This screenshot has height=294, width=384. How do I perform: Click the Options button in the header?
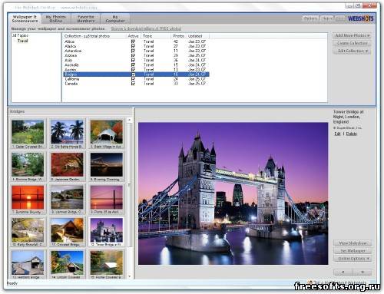[310, 18]
